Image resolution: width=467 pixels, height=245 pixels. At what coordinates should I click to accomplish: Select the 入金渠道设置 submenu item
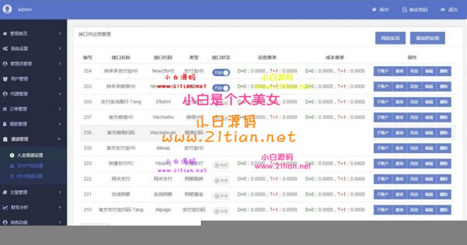click(x=26, y=155)
